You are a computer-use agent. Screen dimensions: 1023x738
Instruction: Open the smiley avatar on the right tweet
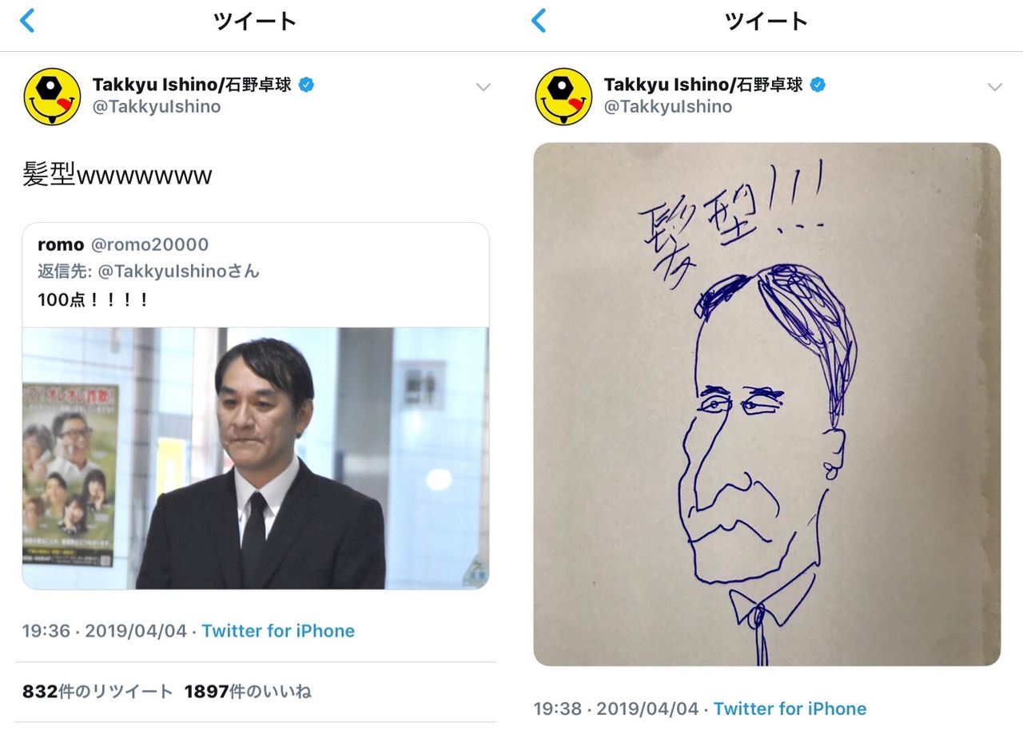pyautogui.click(x=563, y=97)
